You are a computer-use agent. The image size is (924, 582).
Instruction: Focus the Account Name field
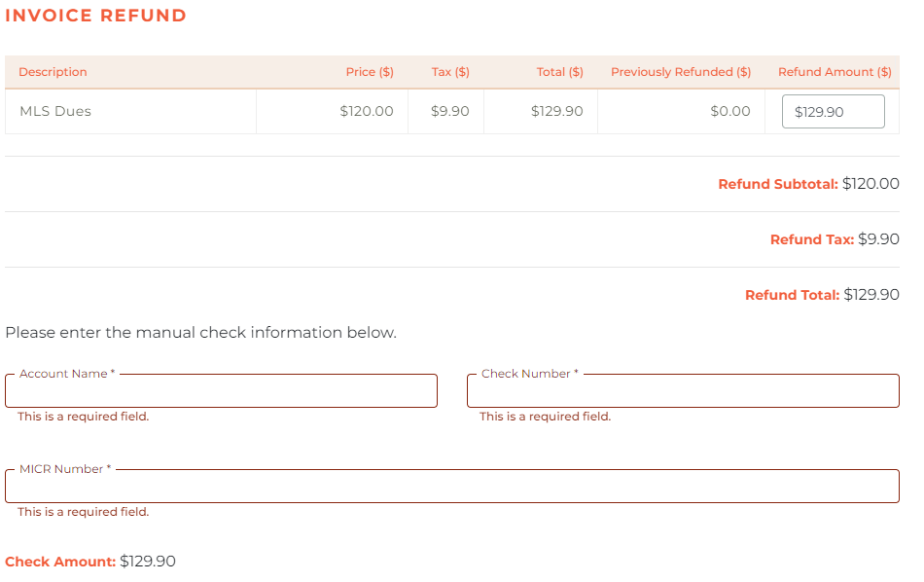[221, 390]
